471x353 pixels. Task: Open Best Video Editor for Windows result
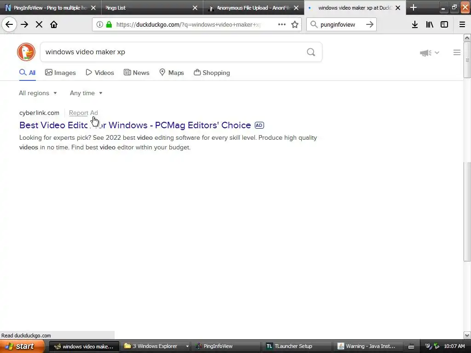coord(135,125)
